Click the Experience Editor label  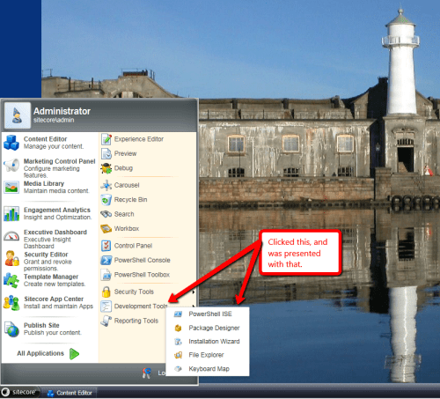point(139,139)
